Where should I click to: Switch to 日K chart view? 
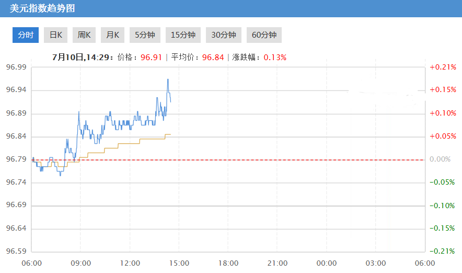point(55,35)
